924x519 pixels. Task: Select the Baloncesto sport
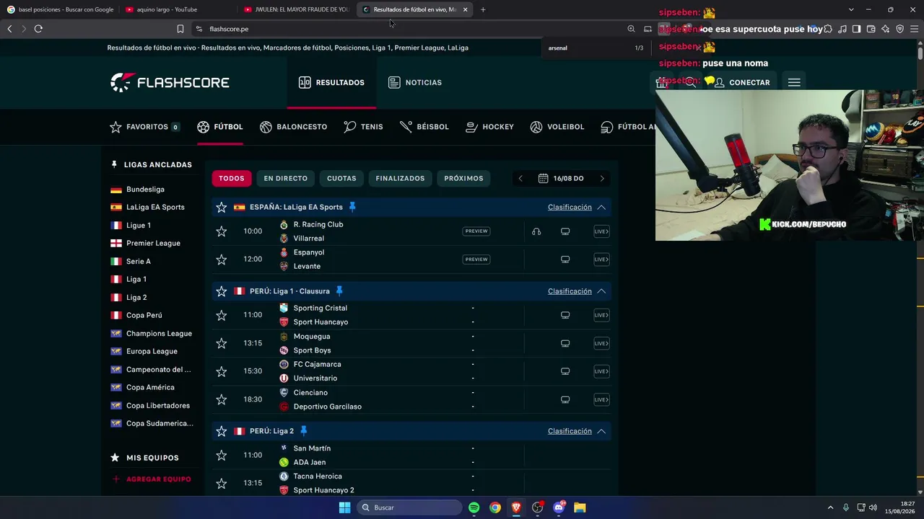pyautogui.click(x=293, y=127)
